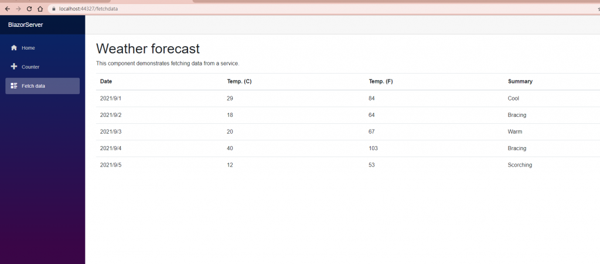This screenshot has width=600, height=264.
Task: Click the Temp. (F) column header
Action: pyautogui.click(x=381, y=81)
